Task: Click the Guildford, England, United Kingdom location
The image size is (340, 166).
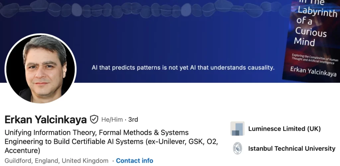Action: pyautogui.click(x=56, y=161)
